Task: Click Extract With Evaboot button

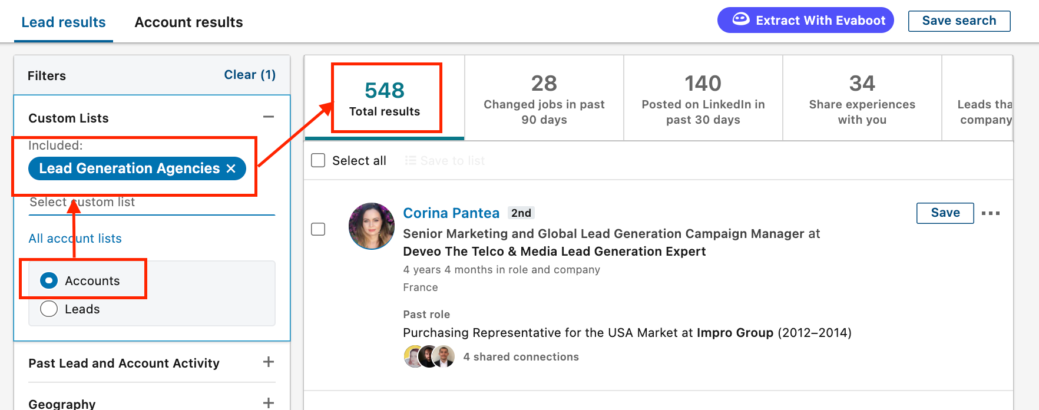Action: coord(806,20)
